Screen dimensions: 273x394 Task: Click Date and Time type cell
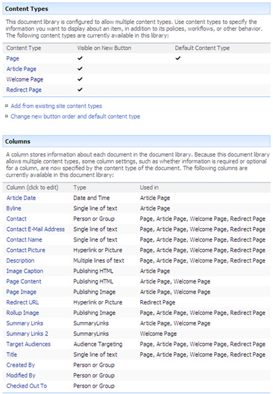pos(92,198)
